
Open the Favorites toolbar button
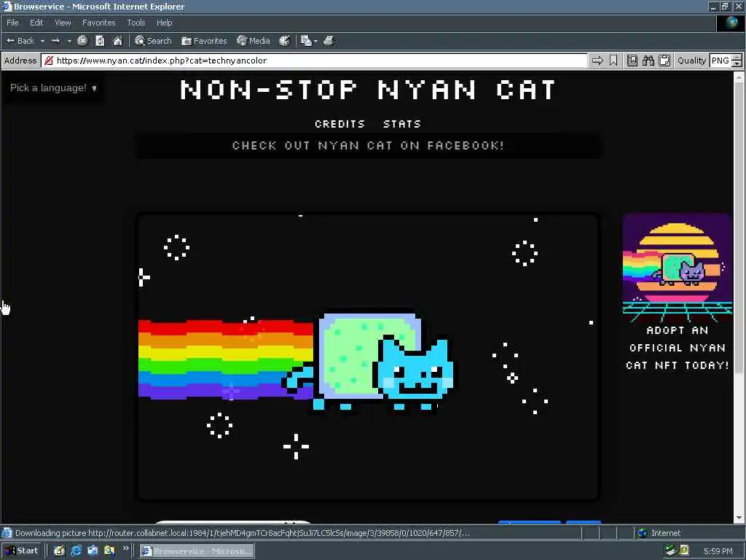[x=204, y=41]
